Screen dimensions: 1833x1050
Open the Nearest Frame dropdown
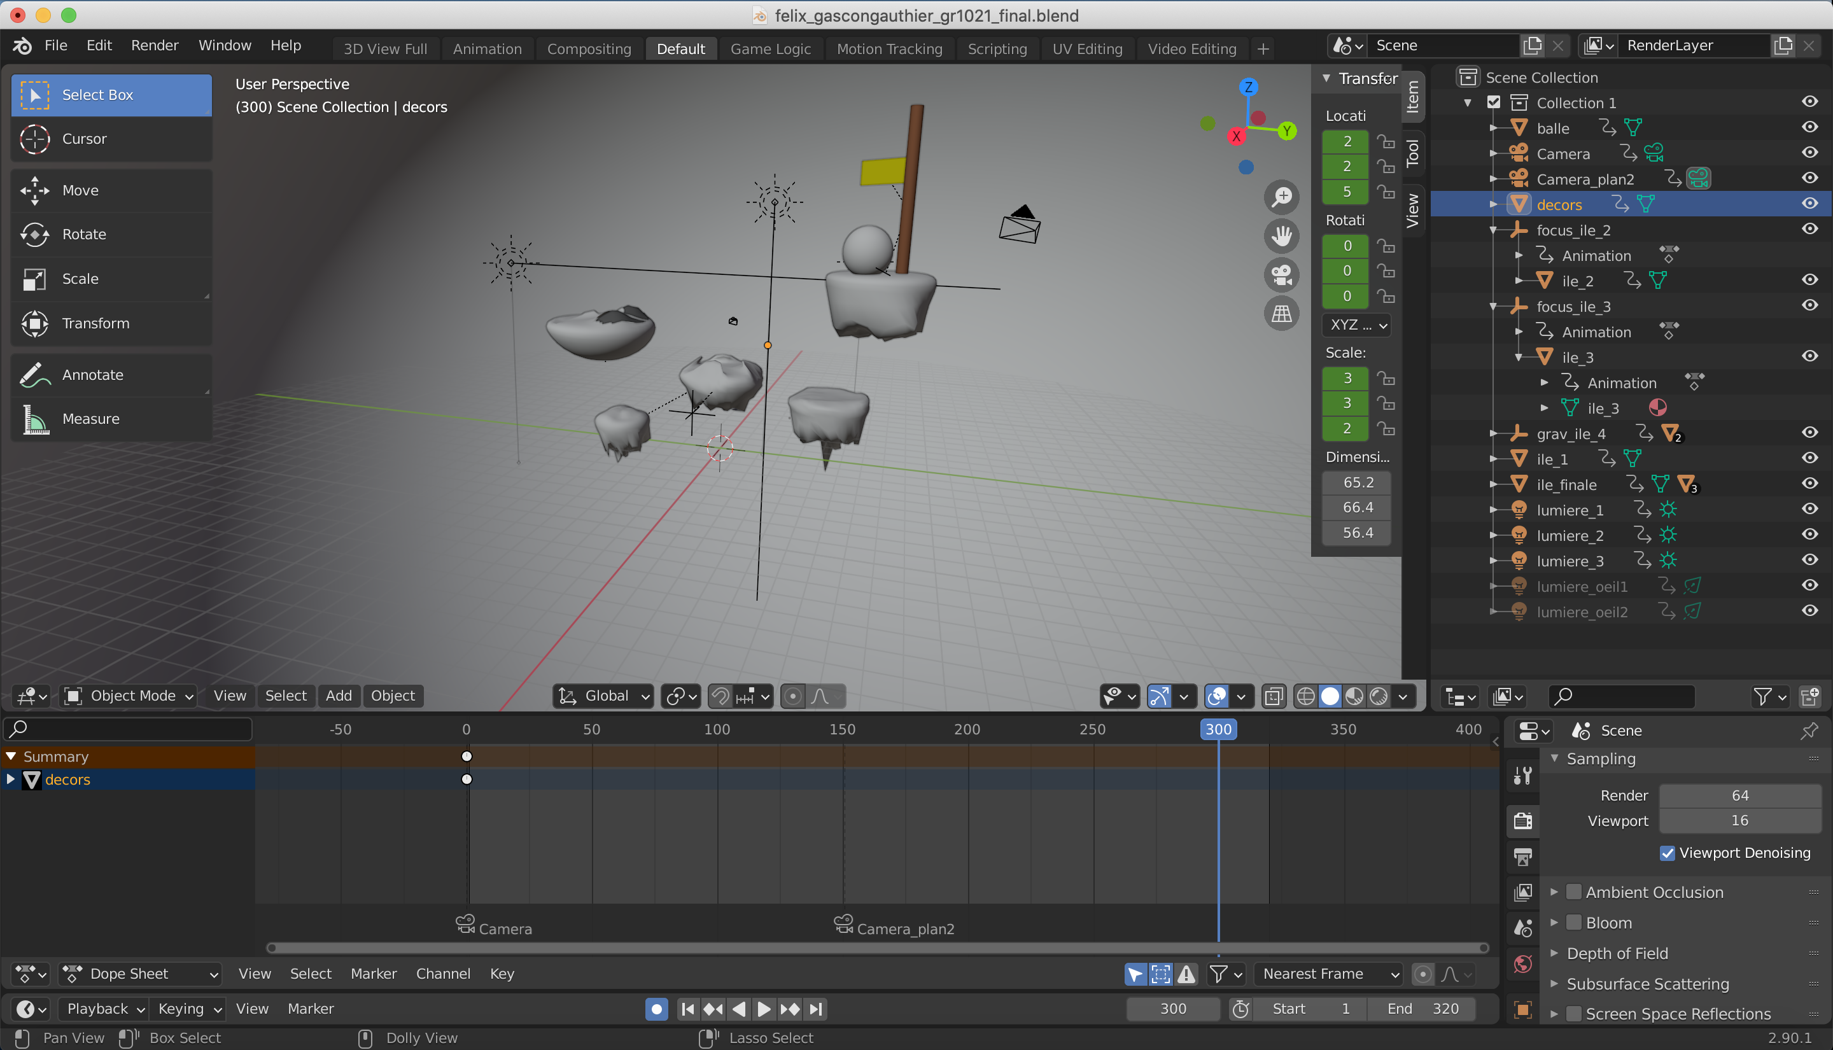pos(1329,974)
